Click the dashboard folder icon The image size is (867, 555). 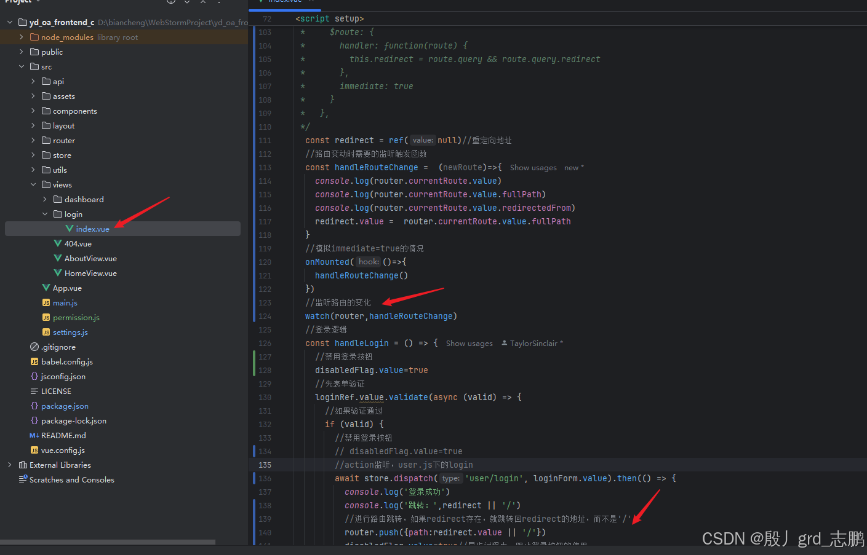[x=58, y=200]
